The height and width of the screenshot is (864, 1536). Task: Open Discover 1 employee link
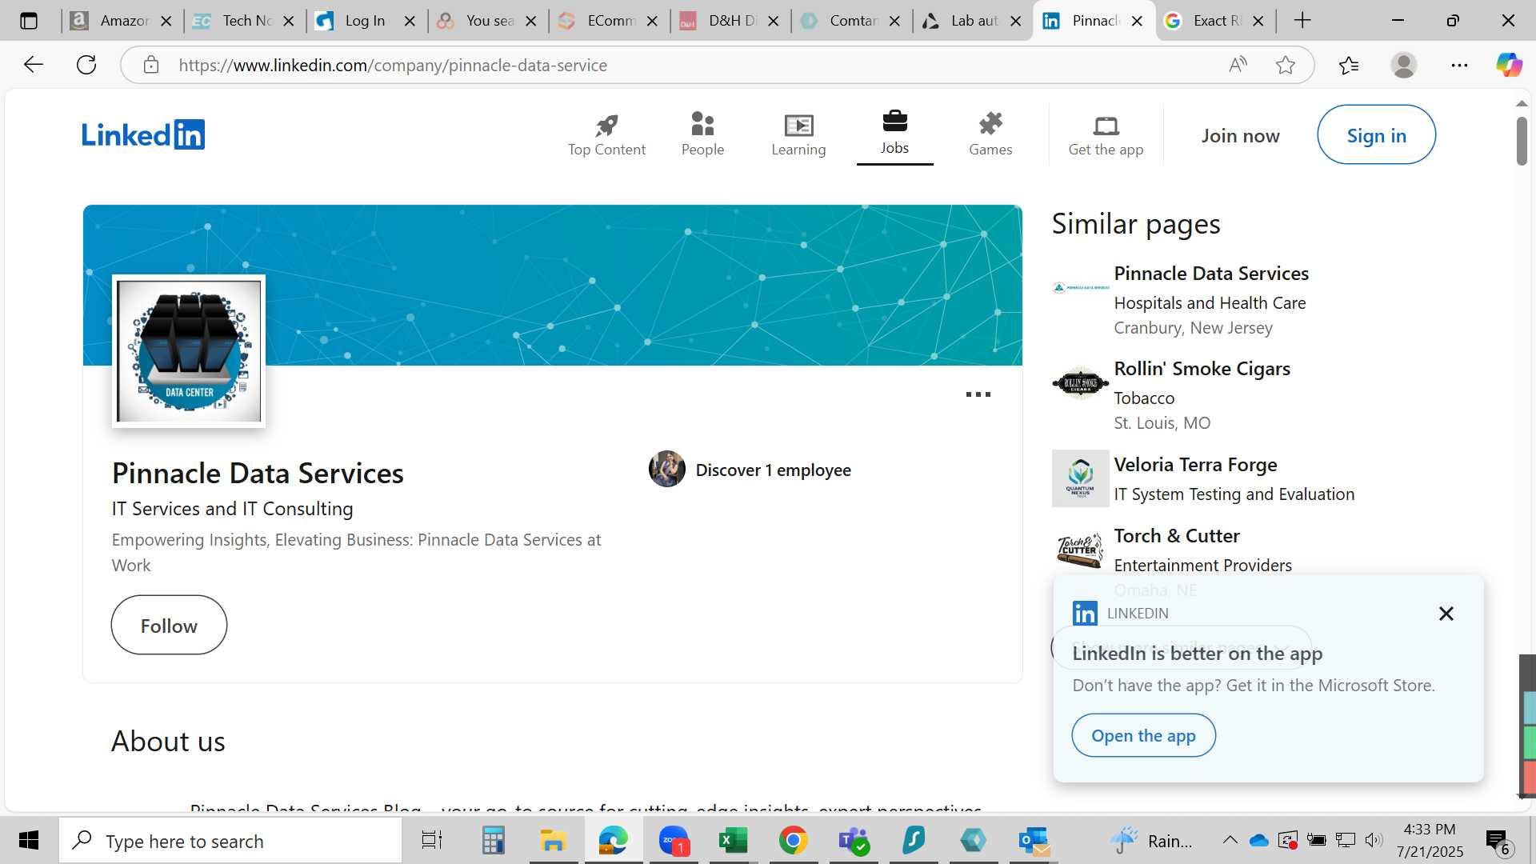773,470
